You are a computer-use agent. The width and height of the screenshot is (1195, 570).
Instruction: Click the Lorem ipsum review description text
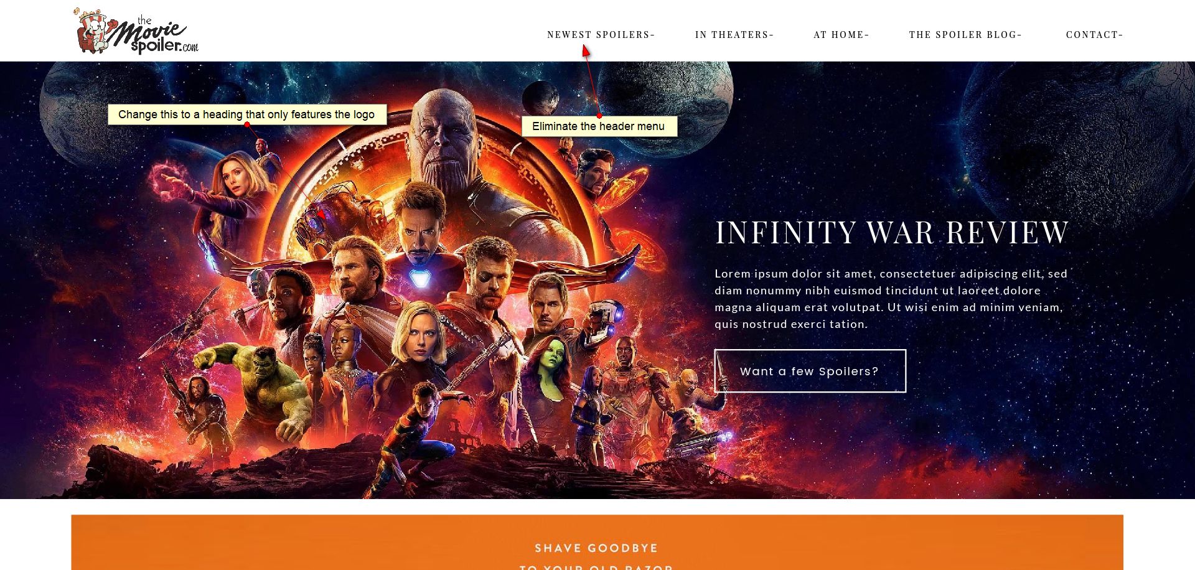pyautogui.click(x=891, y=299)
